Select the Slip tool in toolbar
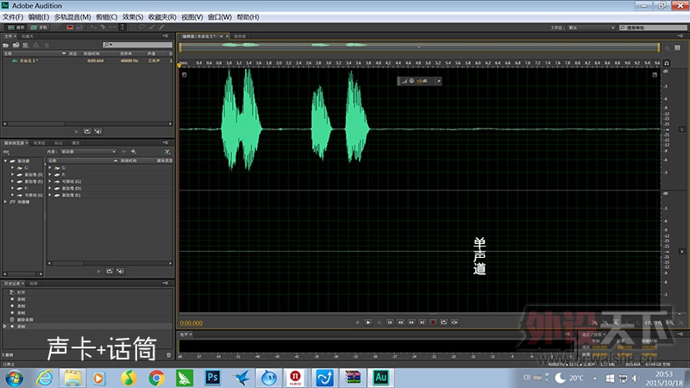 113,28
